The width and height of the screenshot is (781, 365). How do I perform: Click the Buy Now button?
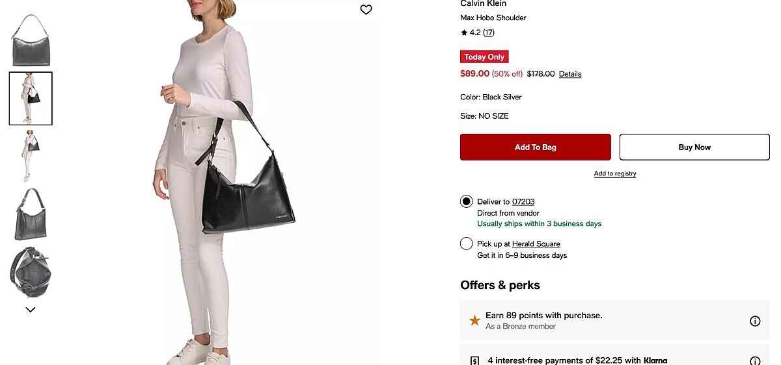point(694,147)
